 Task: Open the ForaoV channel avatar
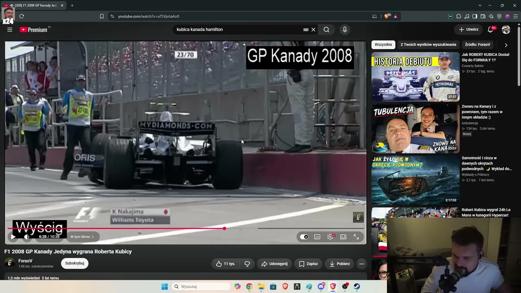tap(10, 263)
